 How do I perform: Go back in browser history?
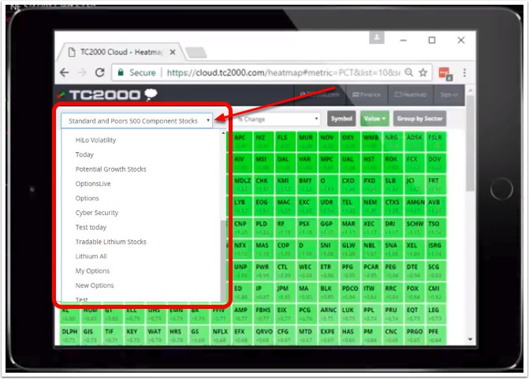(65, 72)
